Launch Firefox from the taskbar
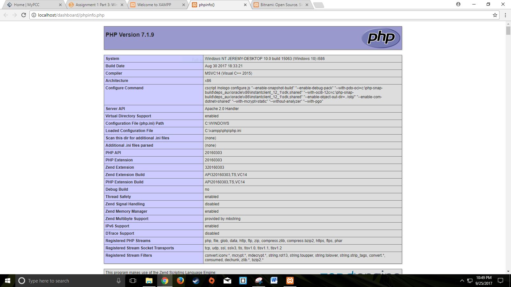The height and width of the screenshot is (287, 511). tap(180, 281)
